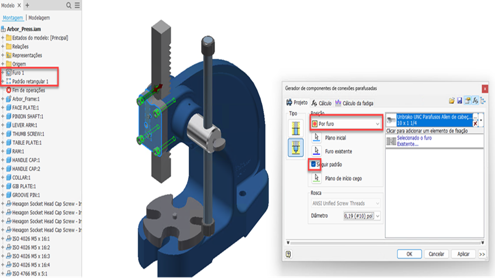Toggle the calculation fx icon in dialog toolbar

[x=475, y=101]
